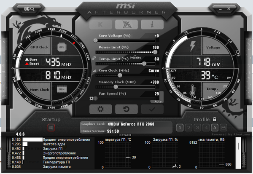This screenshot has width=253, height=174.
Task: Click the Core Voltage slider handle
Action: tap(96, 40)
